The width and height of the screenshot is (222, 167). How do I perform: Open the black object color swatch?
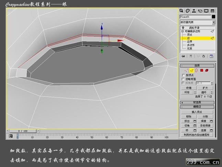pyautogui.click(x=213, y=17)
